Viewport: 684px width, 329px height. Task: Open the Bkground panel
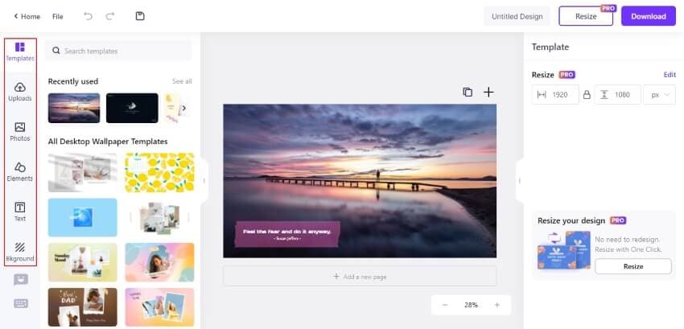pos(20,253)
